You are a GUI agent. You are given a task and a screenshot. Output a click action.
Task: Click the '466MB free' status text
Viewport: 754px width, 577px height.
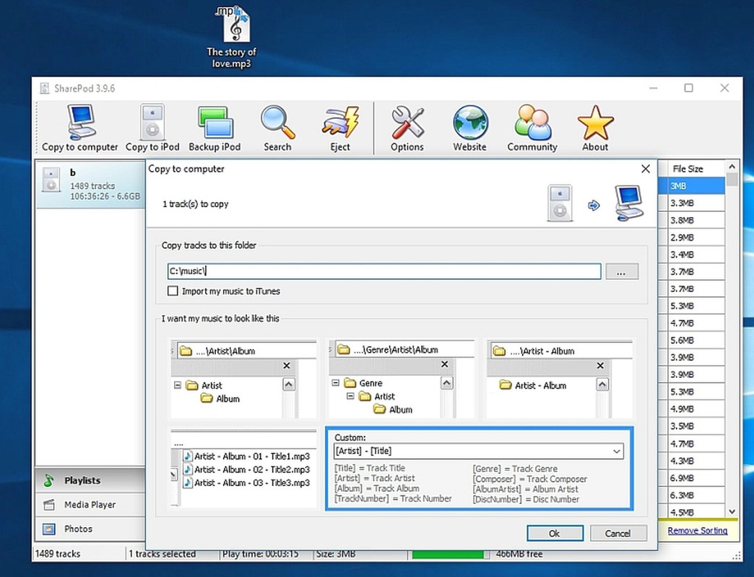click(519, 554)
